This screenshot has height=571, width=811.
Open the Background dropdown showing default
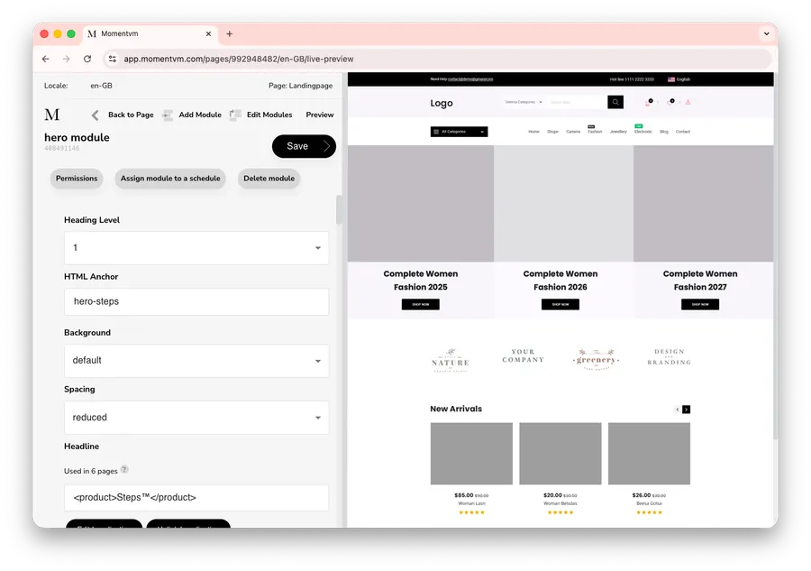(196, 361)
